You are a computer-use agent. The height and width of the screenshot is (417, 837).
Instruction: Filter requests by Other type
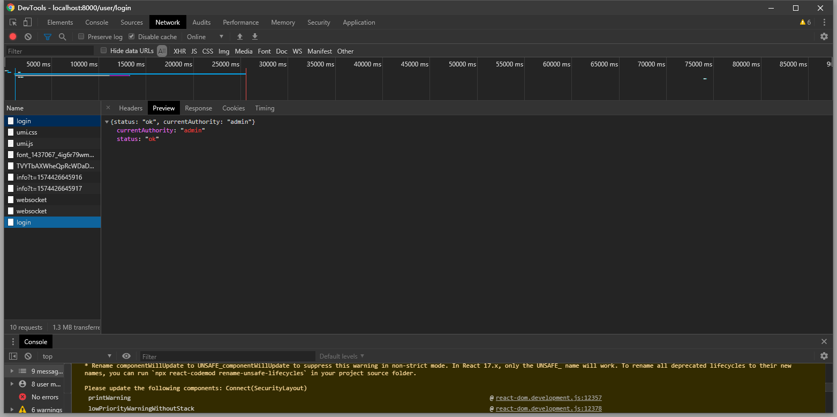tap(345, 51)
